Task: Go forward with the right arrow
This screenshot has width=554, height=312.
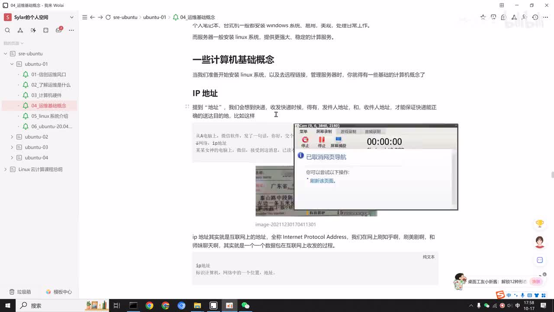Action: click(100, 17)
